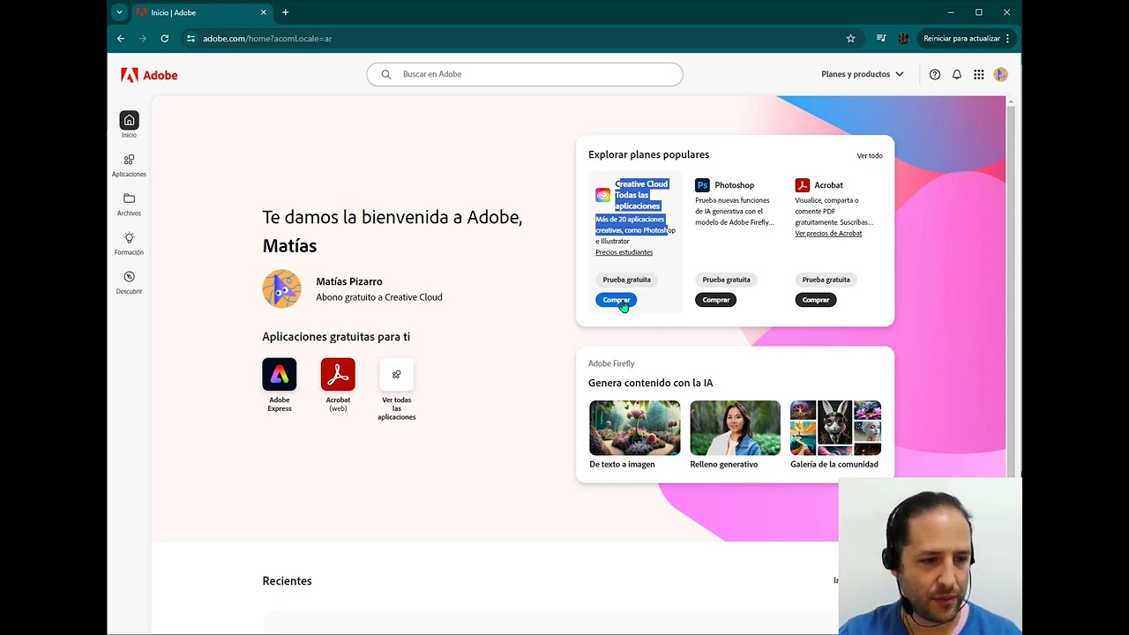Click Comprar for Acrobat
The height and width of the screenshot is (635, 1129).
coord(816,300)
